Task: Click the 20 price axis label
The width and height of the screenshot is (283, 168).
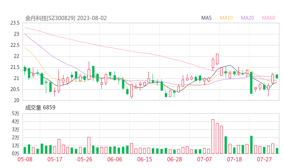Action: point(16,100)
